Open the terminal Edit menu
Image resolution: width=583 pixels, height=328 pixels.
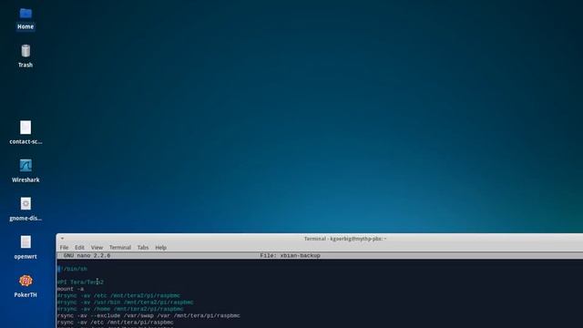coord(79,247)
